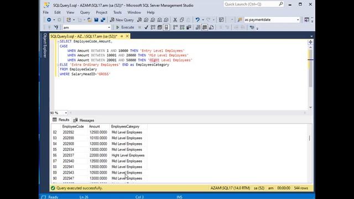354x199 pixels.
Task: Switch to the Results tab
Action: 61,120
